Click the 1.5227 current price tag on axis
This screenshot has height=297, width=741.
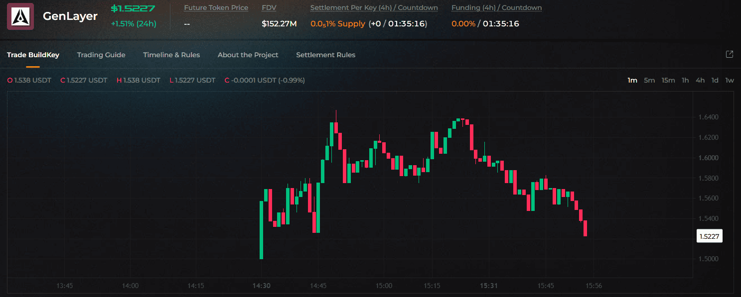709,236
